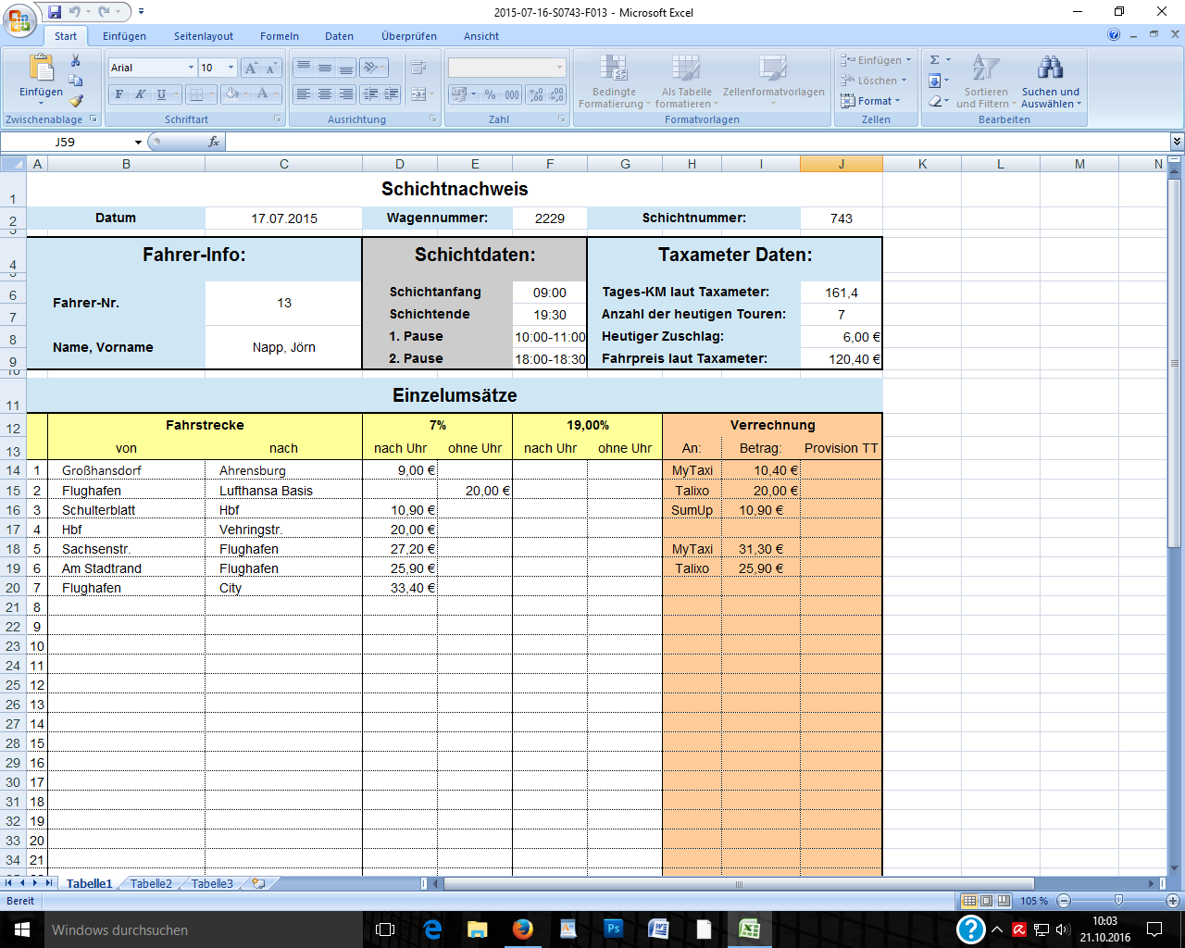This screenshot has width=1185, height=948.
Task: Click the zoom in plus button
Action: [x=1173, y=901]
